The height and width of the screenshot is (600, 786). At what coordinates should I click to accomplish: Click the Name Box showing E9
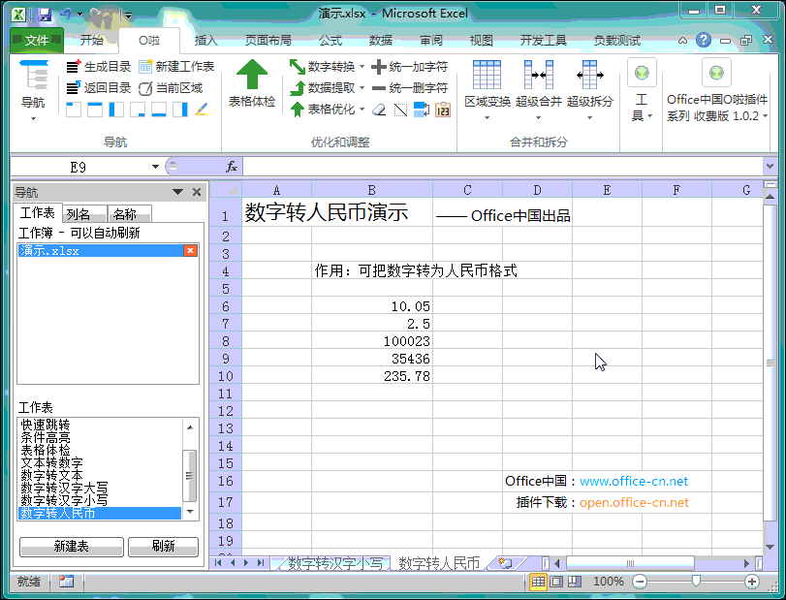pos(80,167)
